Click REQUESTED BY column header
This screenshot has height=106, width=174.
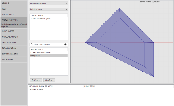pyautogui.click(x=90, y=86)
